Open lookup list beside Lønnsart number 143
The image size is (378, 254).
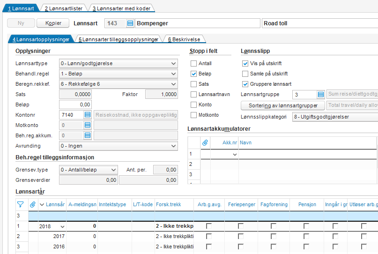pos(130,23)
